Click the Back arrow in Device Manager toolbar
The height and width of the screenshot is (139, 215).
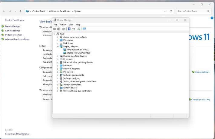(x=55, y=29)
